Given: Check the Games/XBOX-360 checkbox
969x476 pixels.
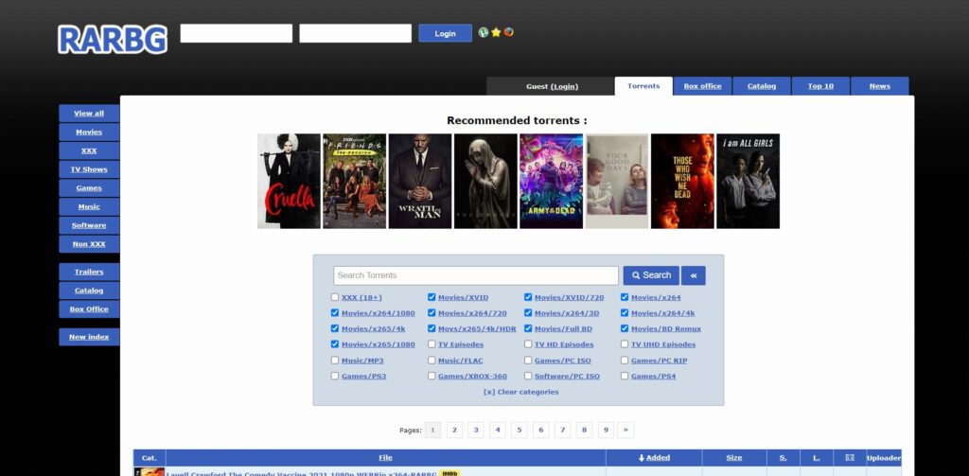Looking at the screenshot, I should (432, 376).
